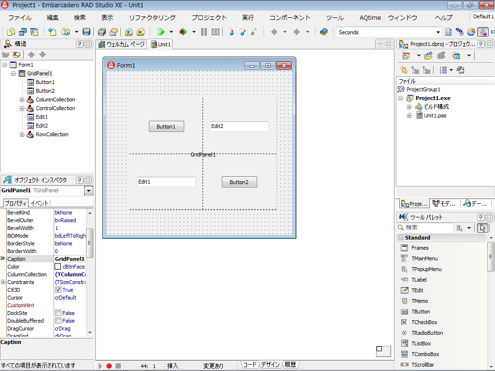Viewport: 495px width, 371px height.
Task: Expand the Constraints property
Action: (3, 282)
